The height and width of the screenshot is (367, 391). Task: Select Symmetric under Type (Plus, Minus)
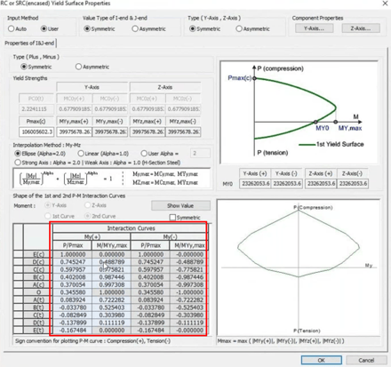[x=24, y=67]
